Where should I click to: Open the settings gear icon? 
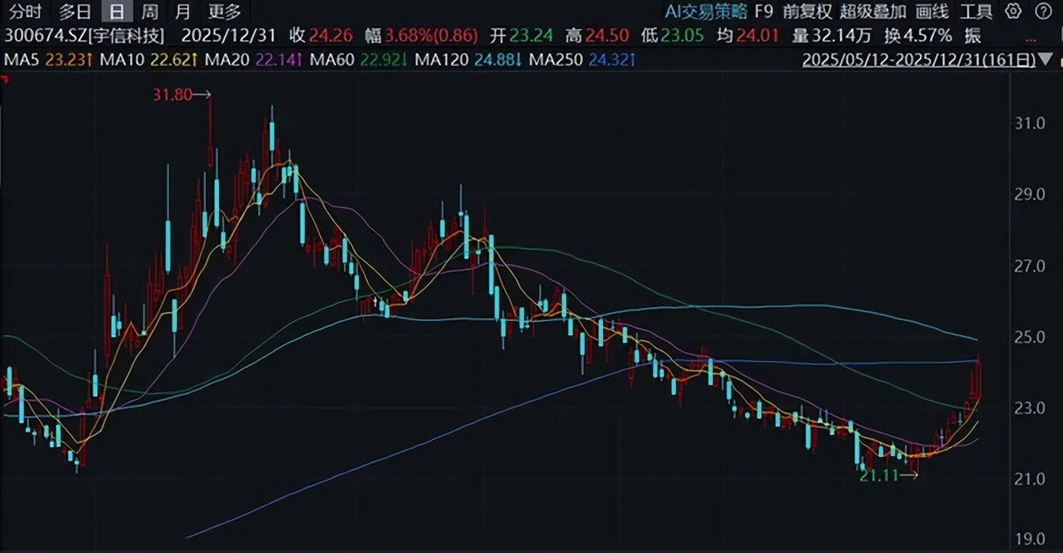pyautogui.click(x=1013, y=12)
